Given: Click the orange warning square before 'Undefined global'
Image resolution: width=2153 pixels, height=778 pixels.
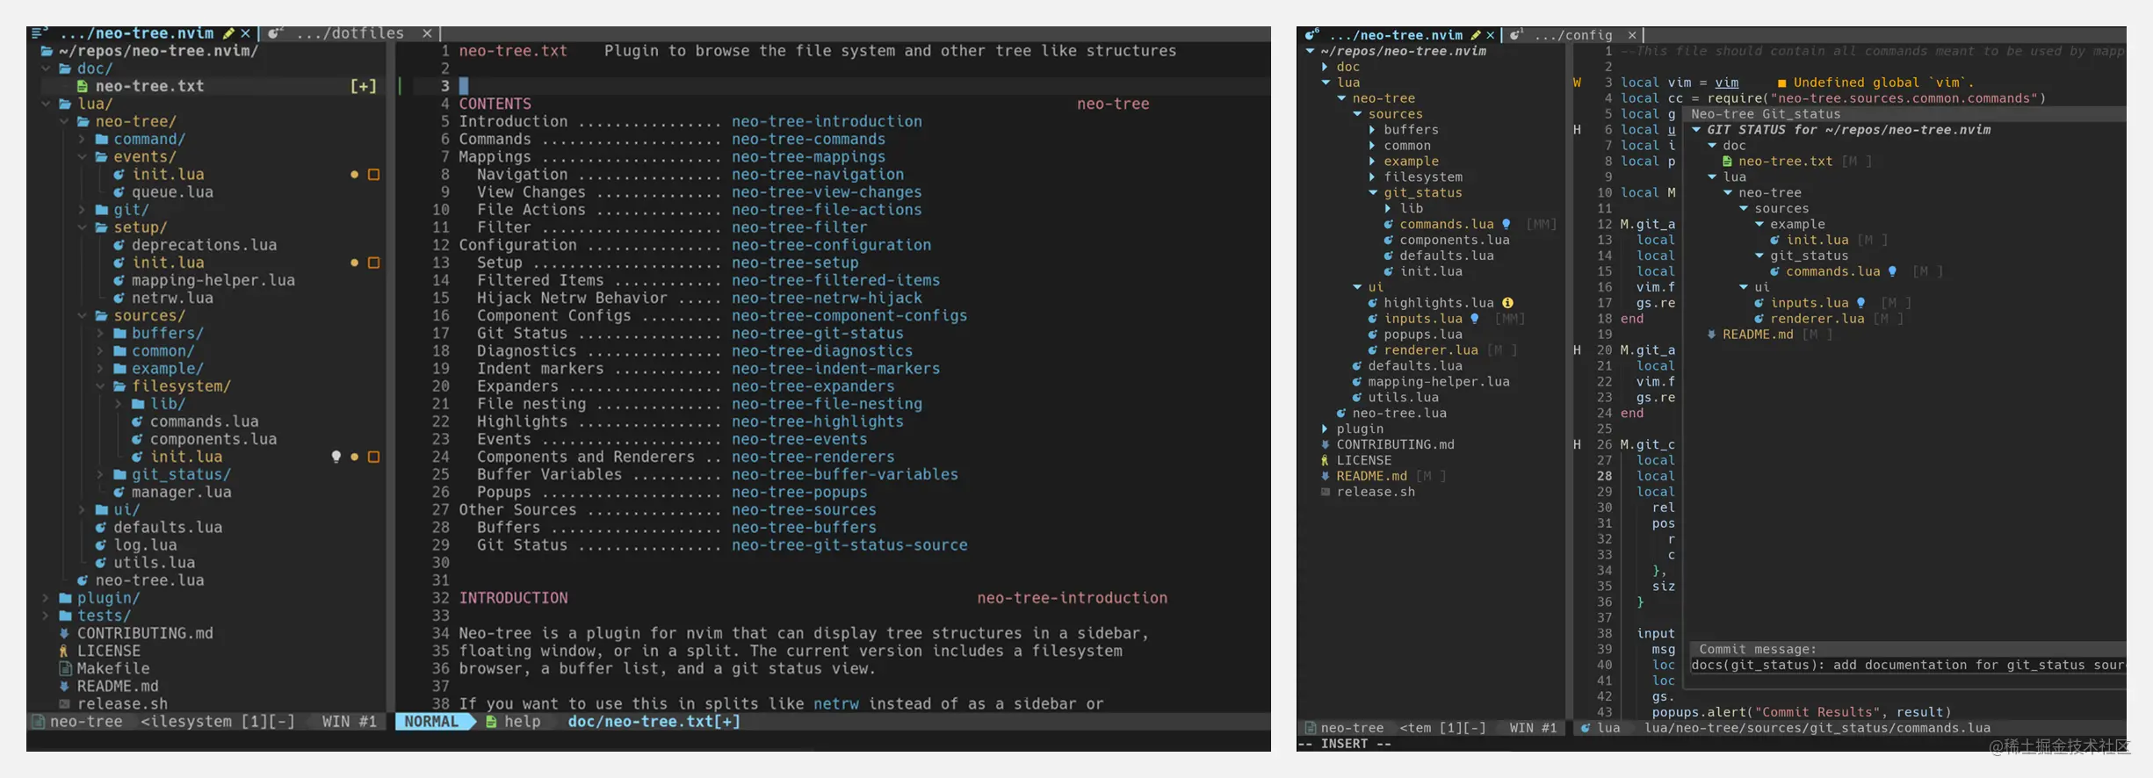Looking at the screenshot, I should (x=1781, y=83).
